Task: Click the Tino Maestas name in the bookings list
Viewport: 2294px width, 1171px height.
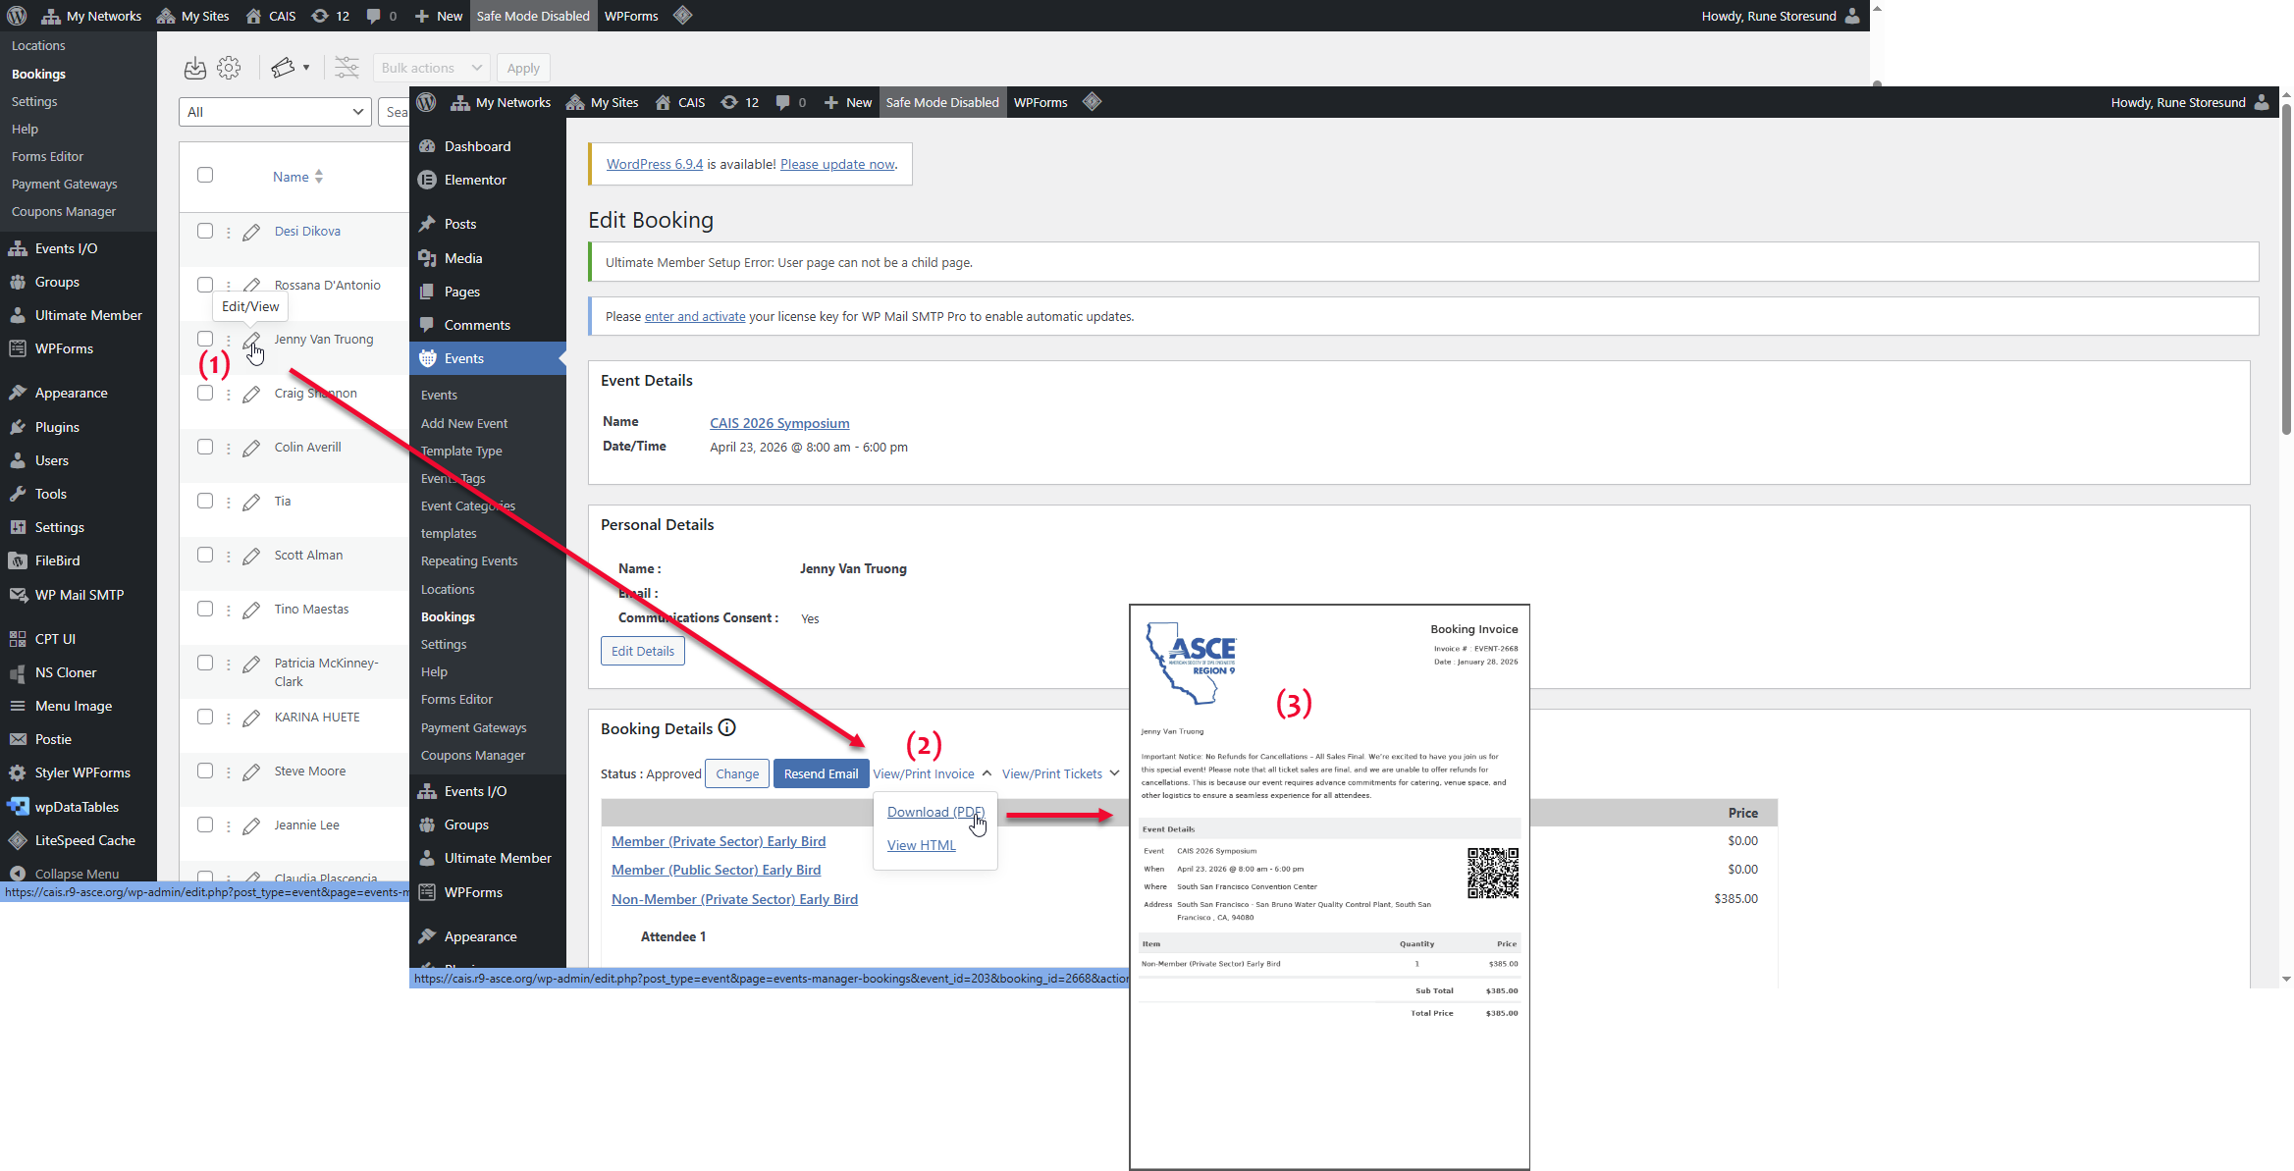Action: tap(311, 609)
